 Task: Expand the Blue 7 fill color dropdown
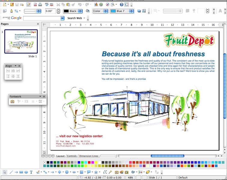point(131,11)
